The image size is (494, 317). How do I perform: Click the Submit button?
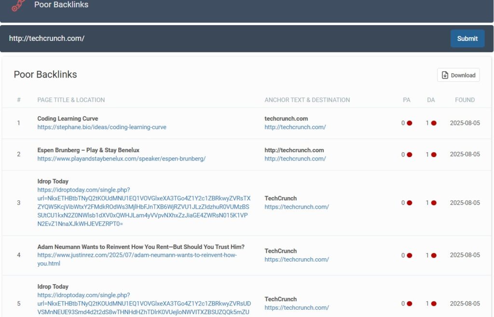pyautogui.click(x=467, y=39)
